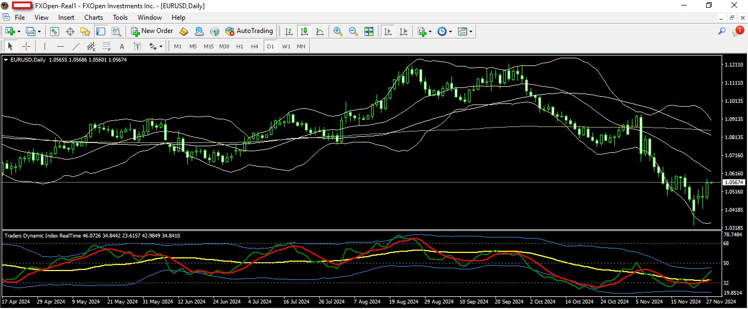Open the Help menu
The height and width of the screenshot is (309, 748).
[178, 17]
